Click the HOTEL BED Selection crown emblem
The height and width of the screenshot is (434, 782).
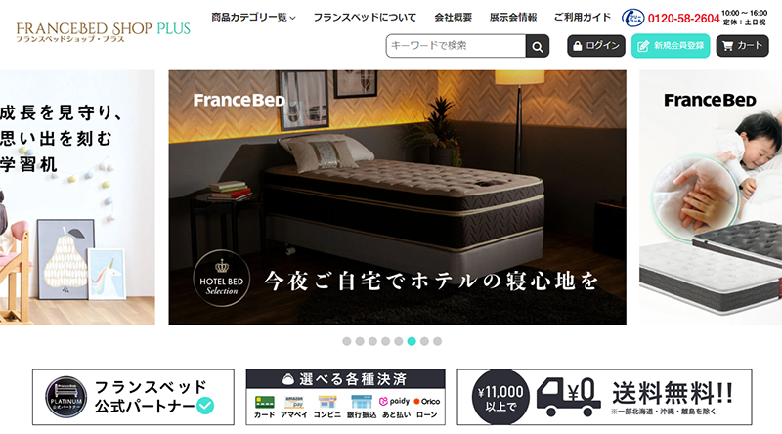222,278
